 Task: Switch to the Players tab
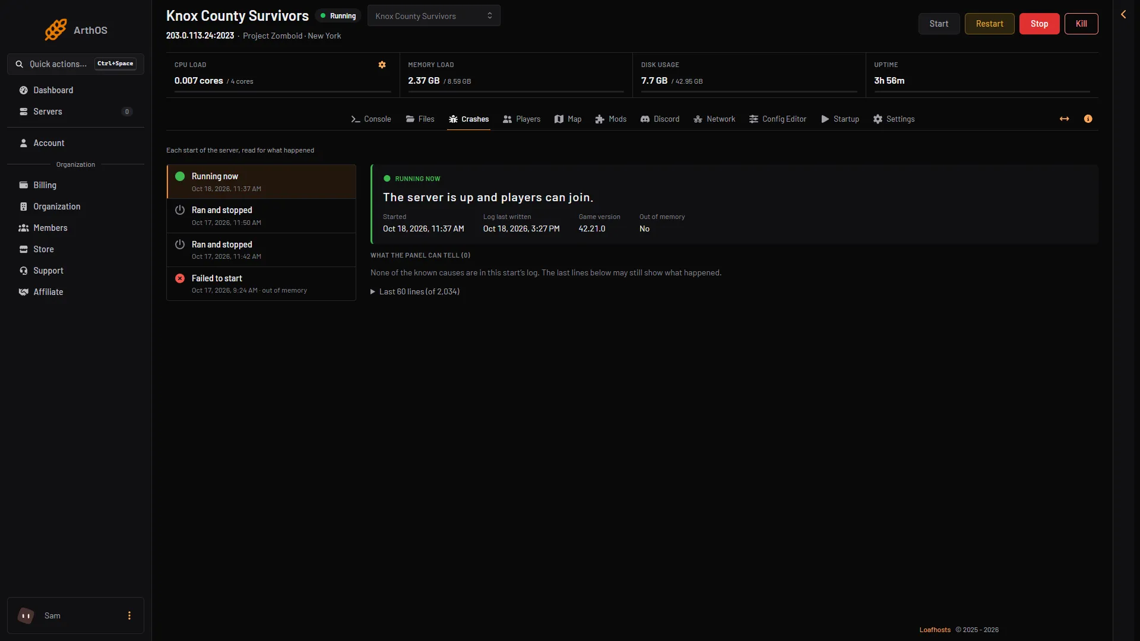(521, 119)
